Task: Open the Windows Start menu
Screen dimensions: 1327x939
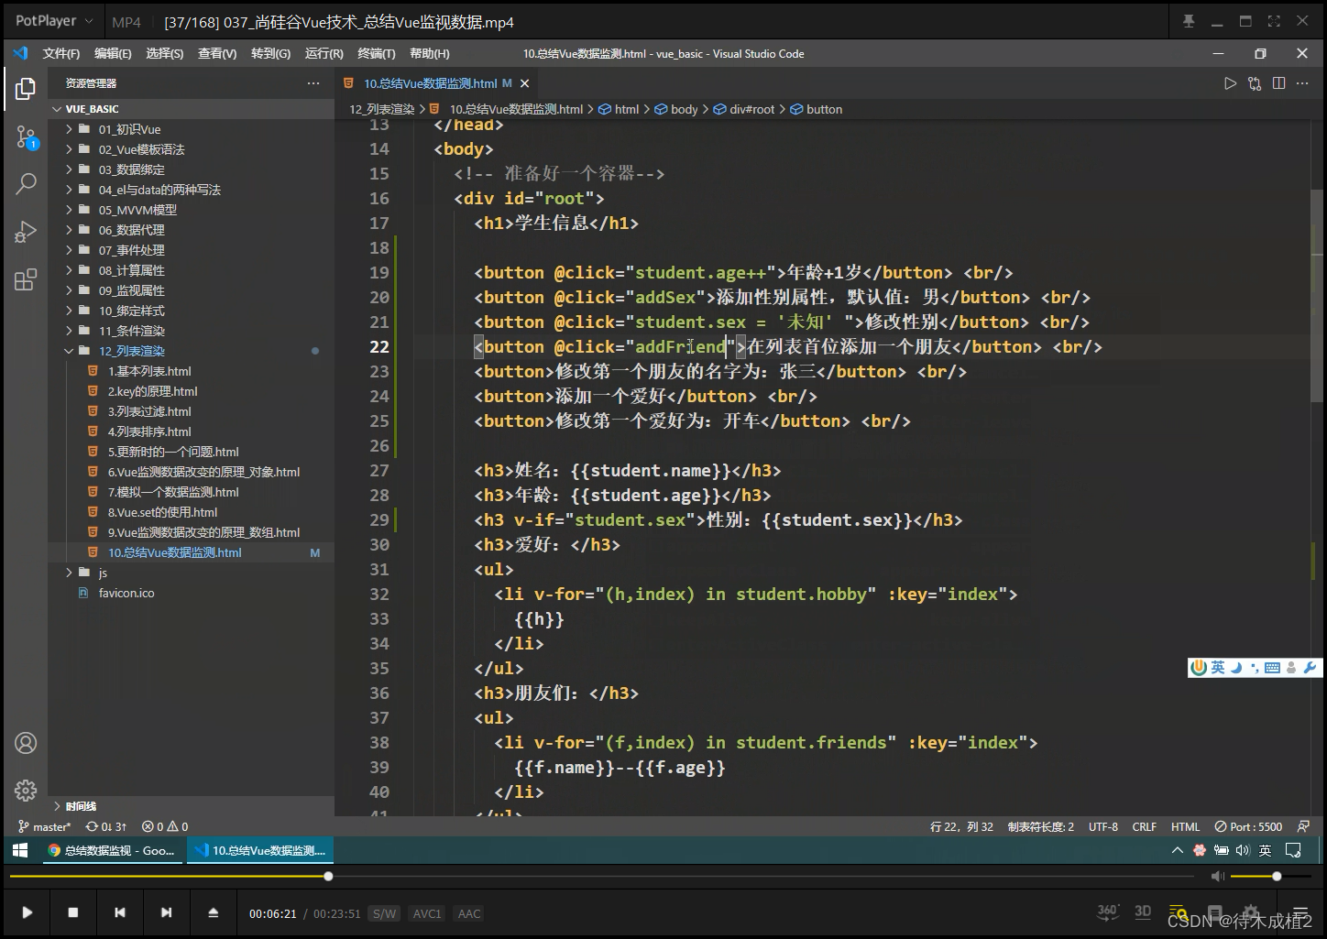Action: point(20,850)
